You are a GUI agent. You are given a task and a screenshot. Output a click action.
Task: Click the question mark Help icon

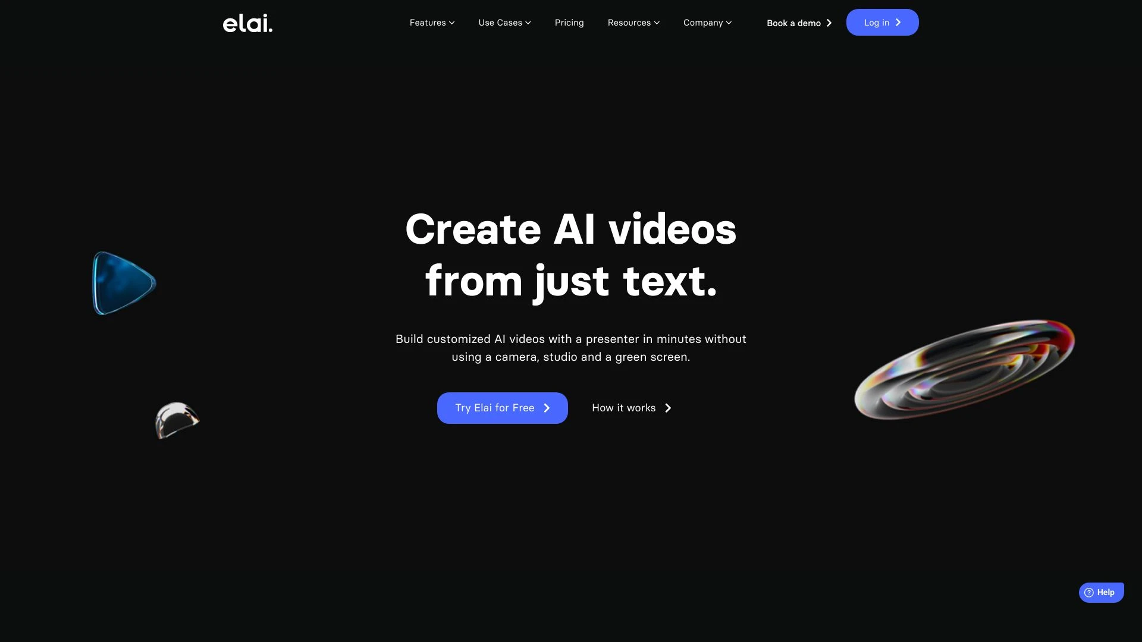point(1088,593)
